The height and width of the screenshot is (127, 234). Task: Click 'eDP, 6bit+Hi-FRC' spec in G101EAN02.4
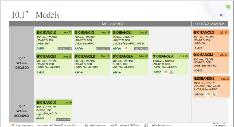click(x=123, y=67)
